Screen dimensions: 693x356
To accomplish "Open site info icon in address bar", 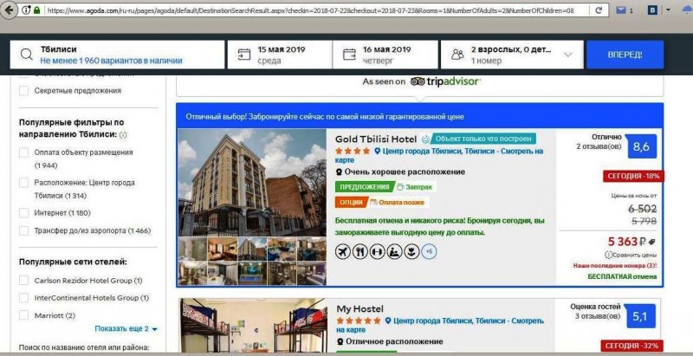I will pyautogui.click(x=26, y=10).
